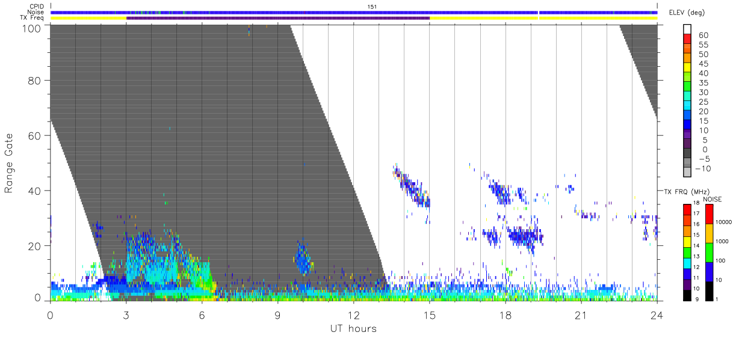Click the '60' label on ELEV colorbar
Image resolution: width=739 pixels, height=341 pixels.
pyautogui.click(x=703, y=35)
